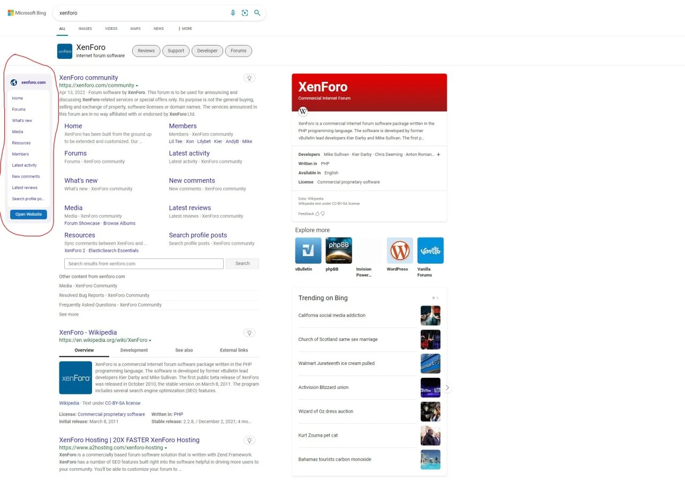
Task: Open the vBulletin explore tile
Action: 308,250
